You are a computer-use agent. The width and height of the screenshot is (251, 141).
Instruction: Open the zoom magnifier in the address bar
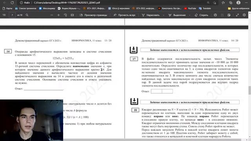[x=208, y=3]
